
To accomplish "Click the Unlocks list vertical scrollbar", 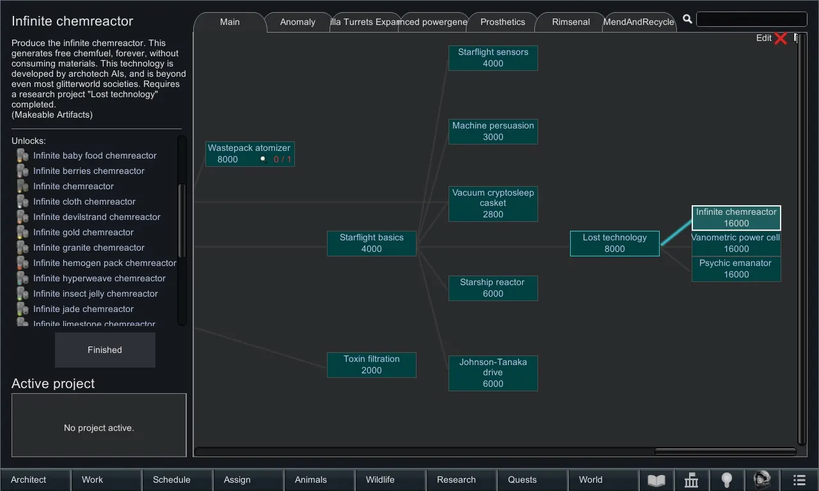I will (182, 221).
